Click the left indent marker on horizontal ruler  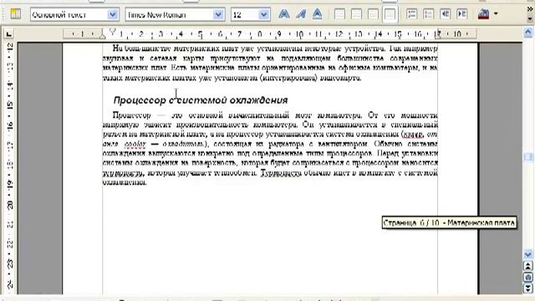click(x=102, y=36)
